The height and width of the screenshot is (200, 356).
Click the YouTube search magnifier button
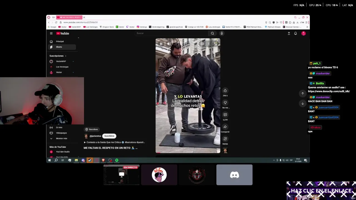coord(212,33)
